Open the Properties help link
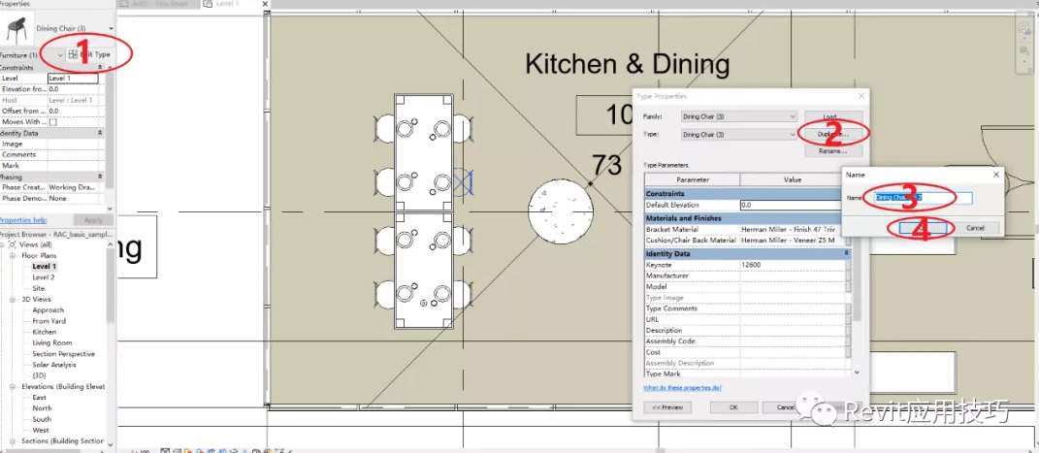 tap(22, 220)
